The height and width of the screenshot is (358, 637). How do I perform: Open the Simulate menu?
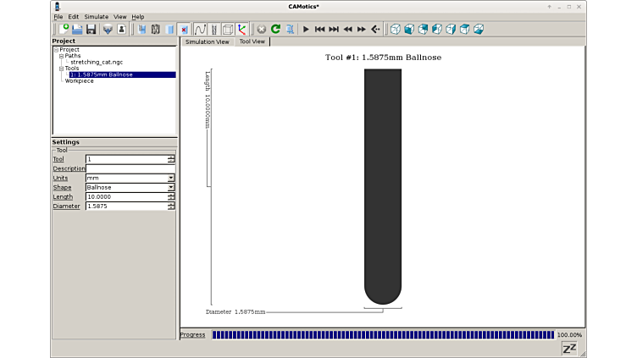pyautogui.click(x=96, y=16)
